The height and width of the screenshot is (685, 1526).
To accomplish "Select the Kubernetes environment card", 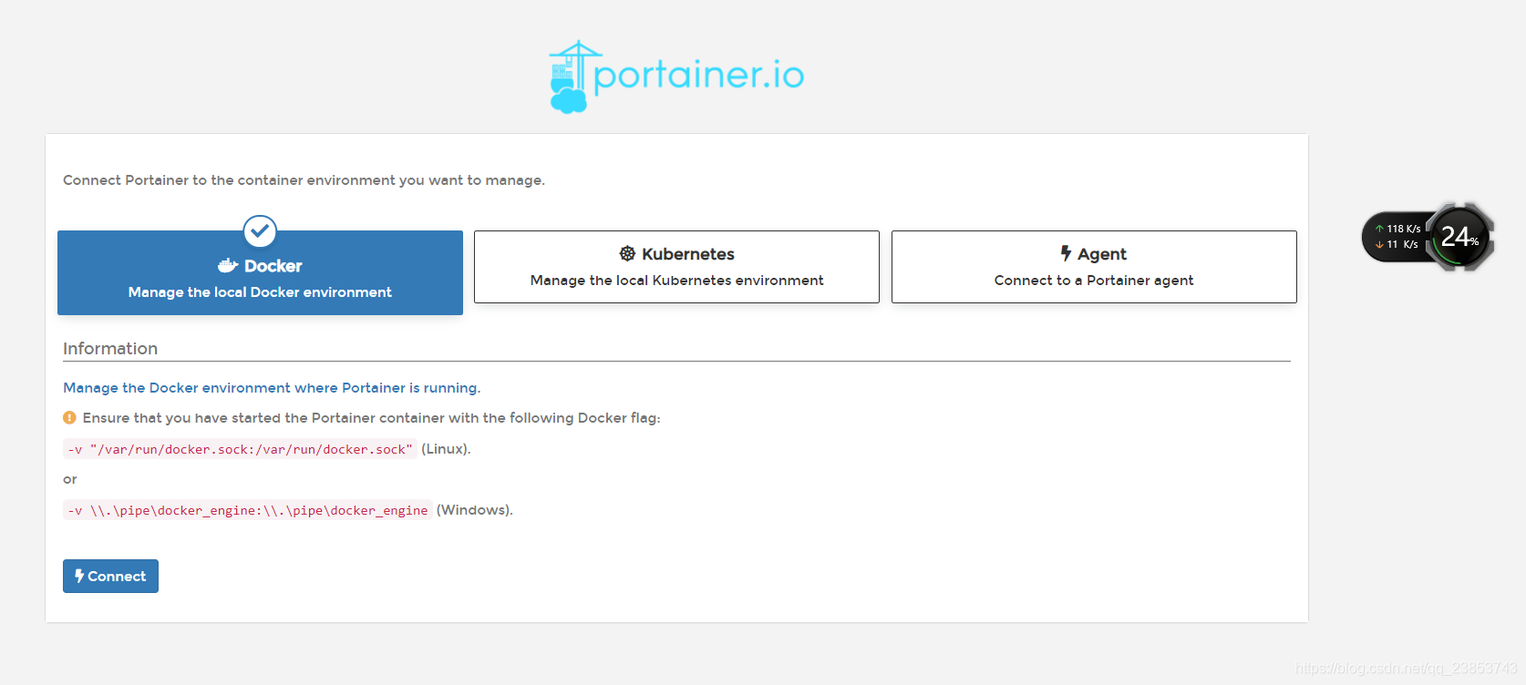I will (676, 267).
